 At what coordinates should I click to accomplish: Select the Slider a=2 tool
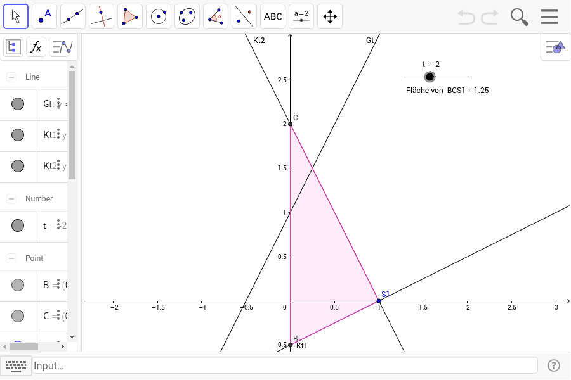[x=301, y=16]
